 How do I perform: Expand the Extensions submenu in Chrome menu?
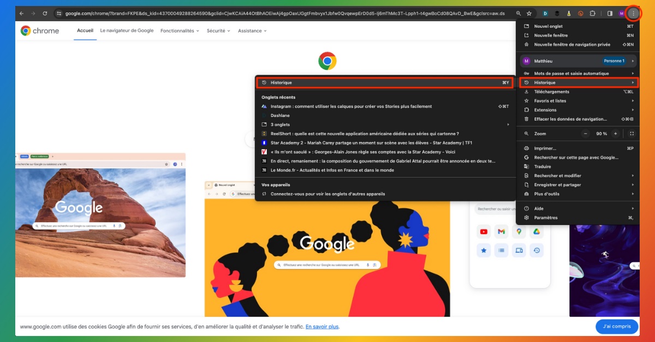[x=577, y=110]
